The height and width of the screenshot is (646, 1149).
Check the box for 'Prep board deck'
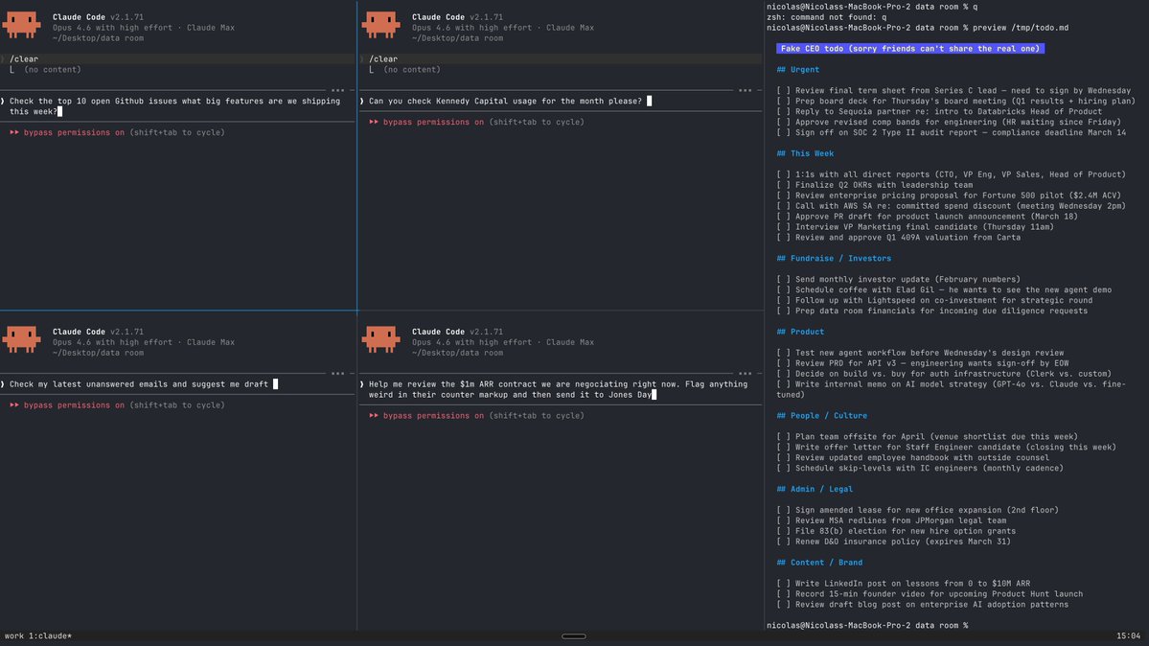(783, 102)
